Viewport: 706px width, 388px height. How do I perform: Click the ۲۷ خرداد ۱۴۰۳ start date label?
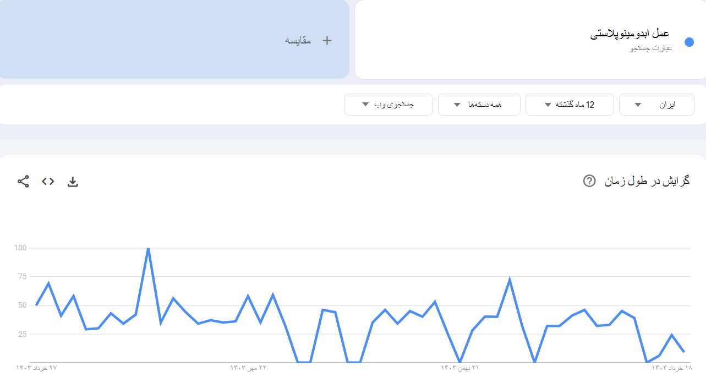click(x=36, y=368)
